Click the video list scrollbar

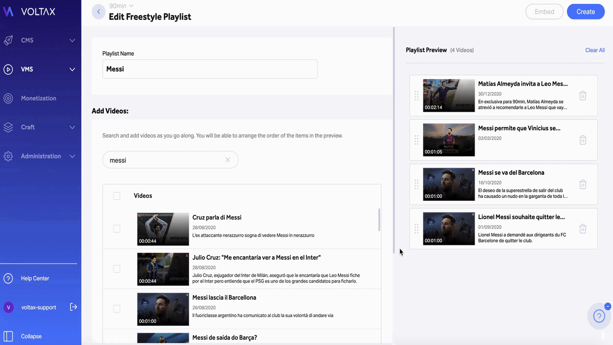click(379, 219)
